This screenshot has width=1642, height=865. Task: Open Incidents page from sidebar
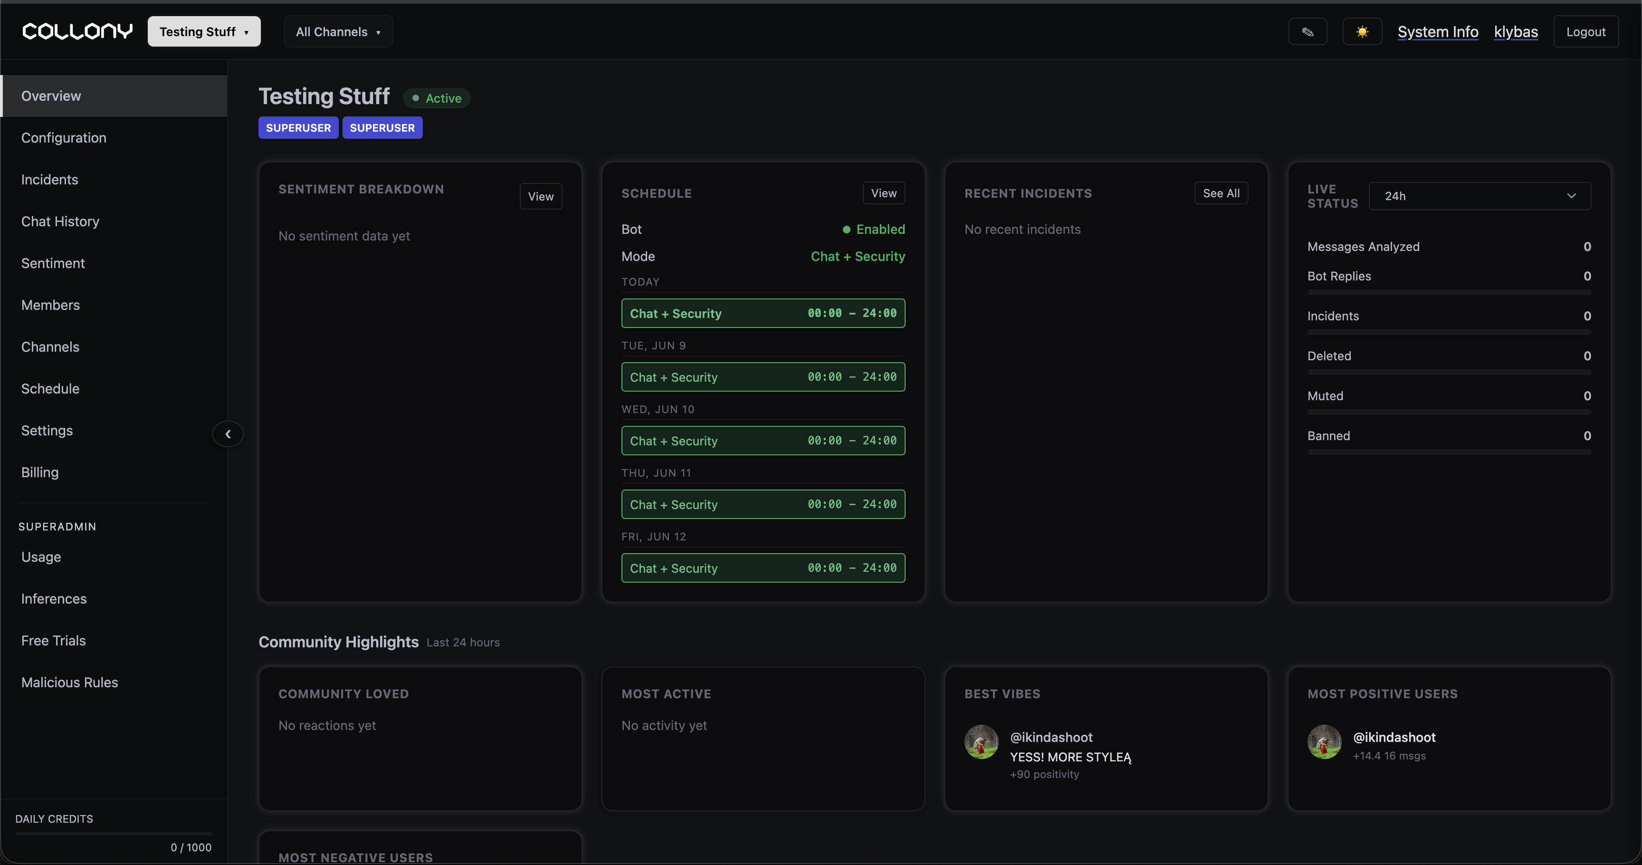pyautogui.click(x=114, y=180)
